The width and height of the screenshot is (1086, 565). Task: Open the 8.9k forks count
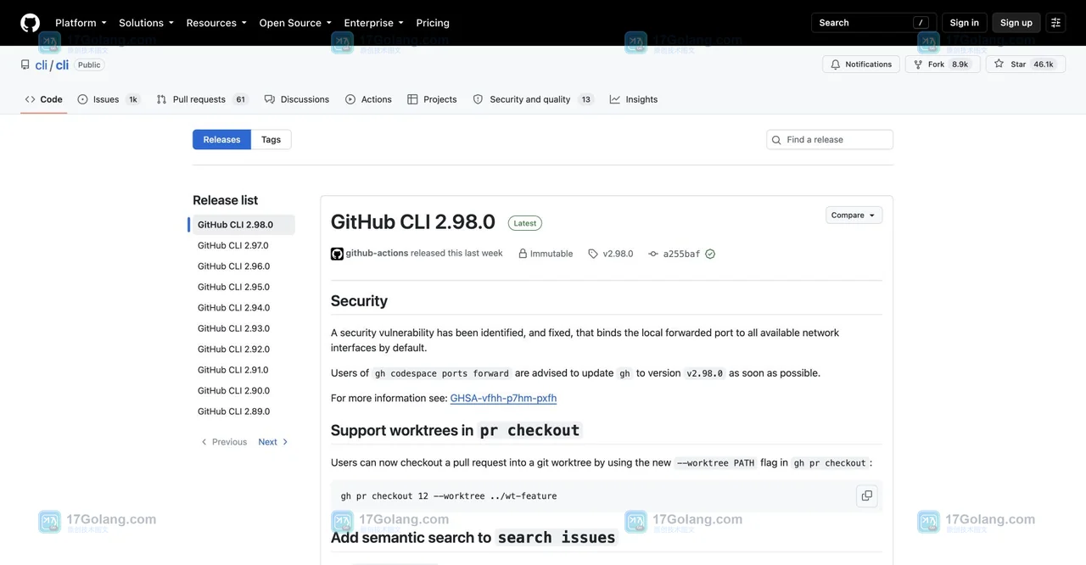point(960,64)
